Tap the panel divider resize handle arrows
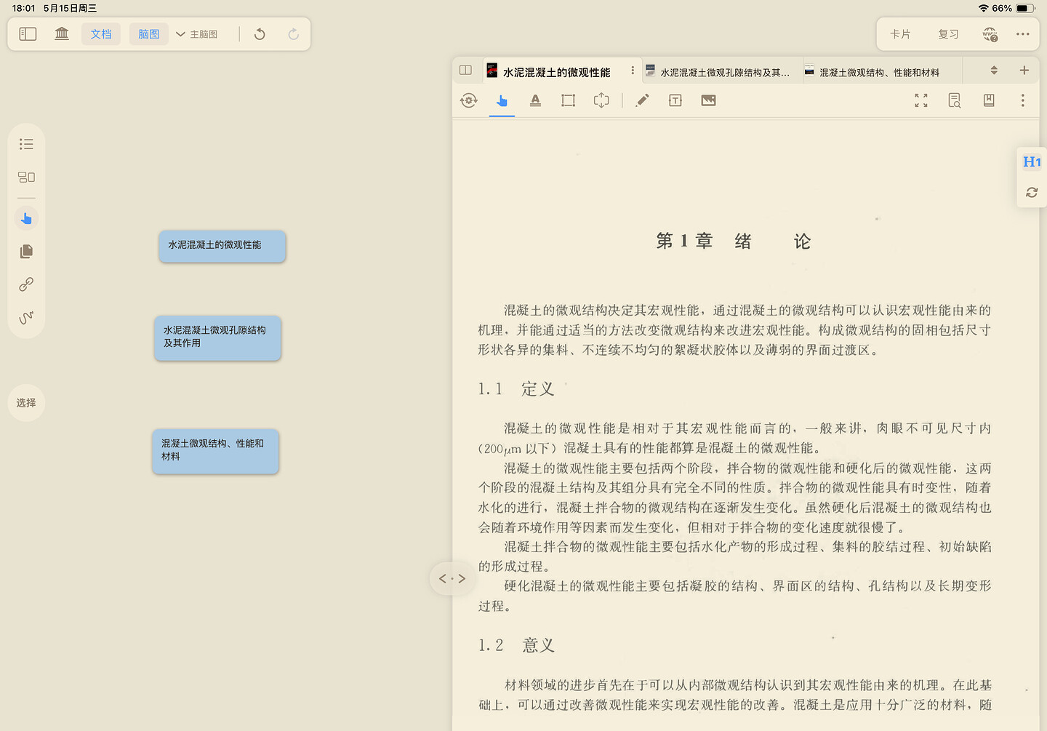The image size is (1047, 731). [452, 579]
